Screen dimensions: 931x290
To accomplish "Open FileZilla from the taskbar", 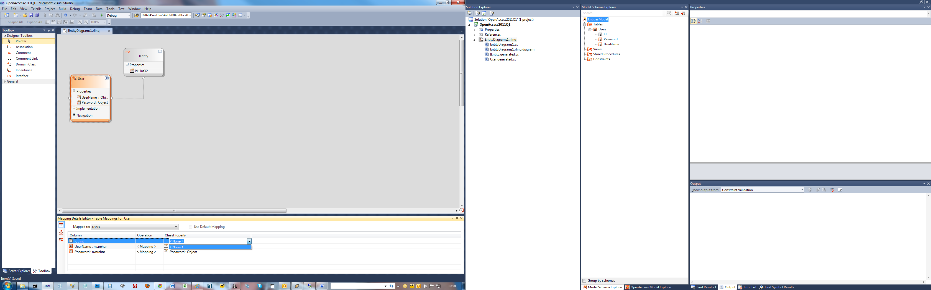I will pos(135,286).
